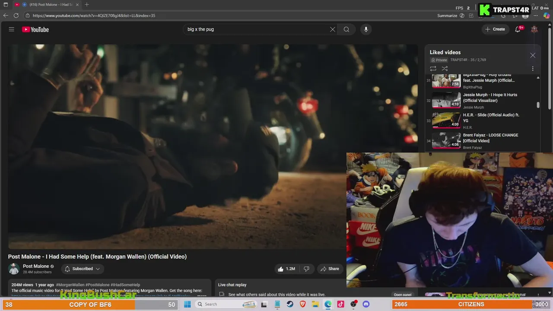Open File Explorer from the taskbar
This screenshot has width=553, height=311.
coord(315,304)
